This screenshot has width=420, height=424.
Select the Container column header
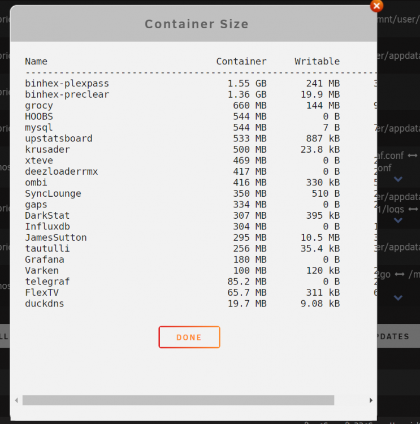[241, 62]
